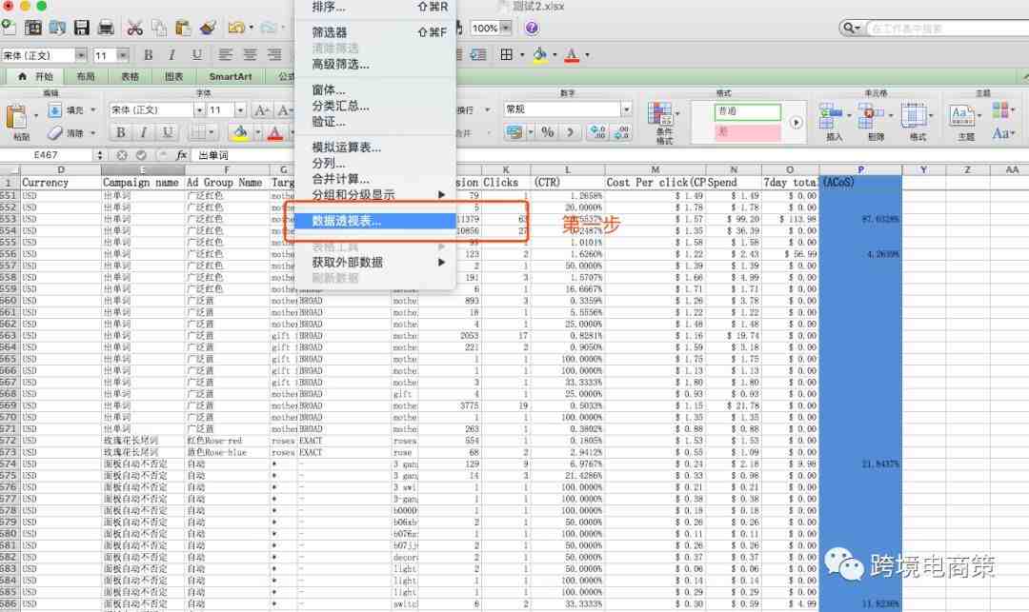Open the ribbon borders dropdown arrow
This screenshot has height=612, width=1029.
[x=212, y=132]
